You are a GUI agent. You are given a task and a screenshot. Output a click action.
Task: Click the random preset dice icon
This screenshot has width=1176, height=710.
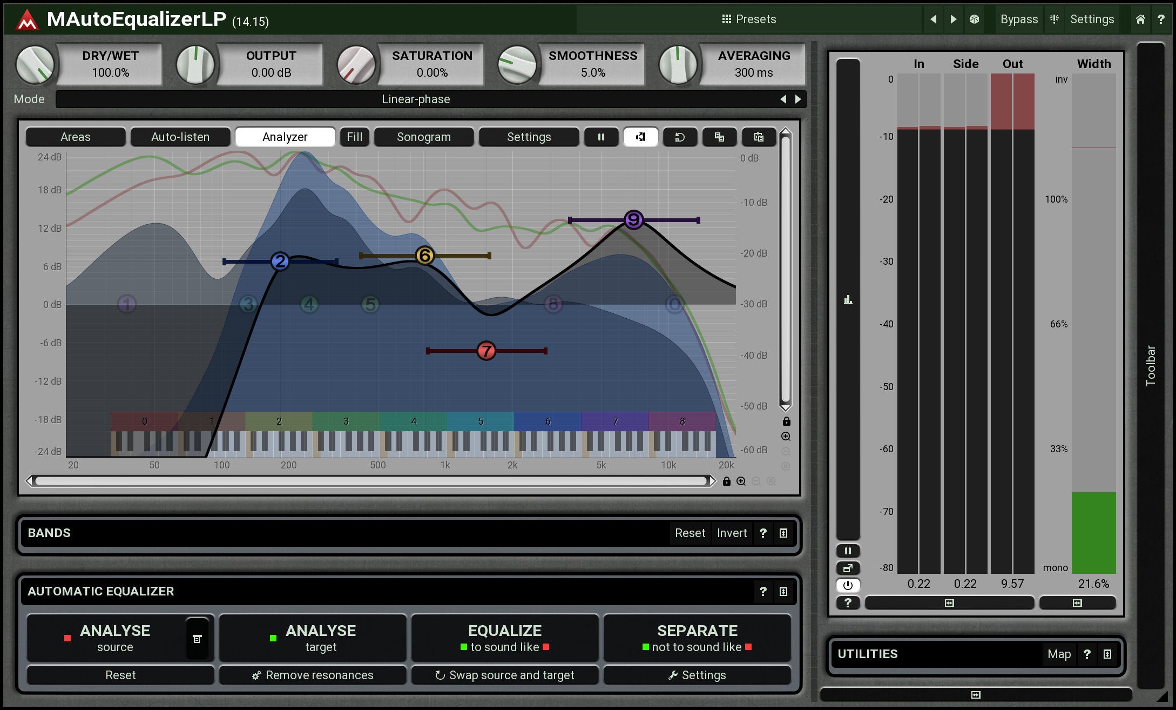974,19
